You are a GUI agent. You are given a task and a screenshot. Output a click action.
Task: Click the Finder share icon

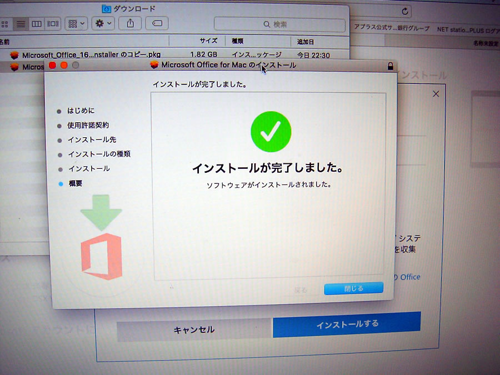tap(130, 23)
